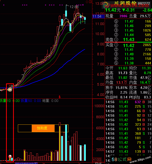Click the 最低 value 11.02

[x=123, y=78]
